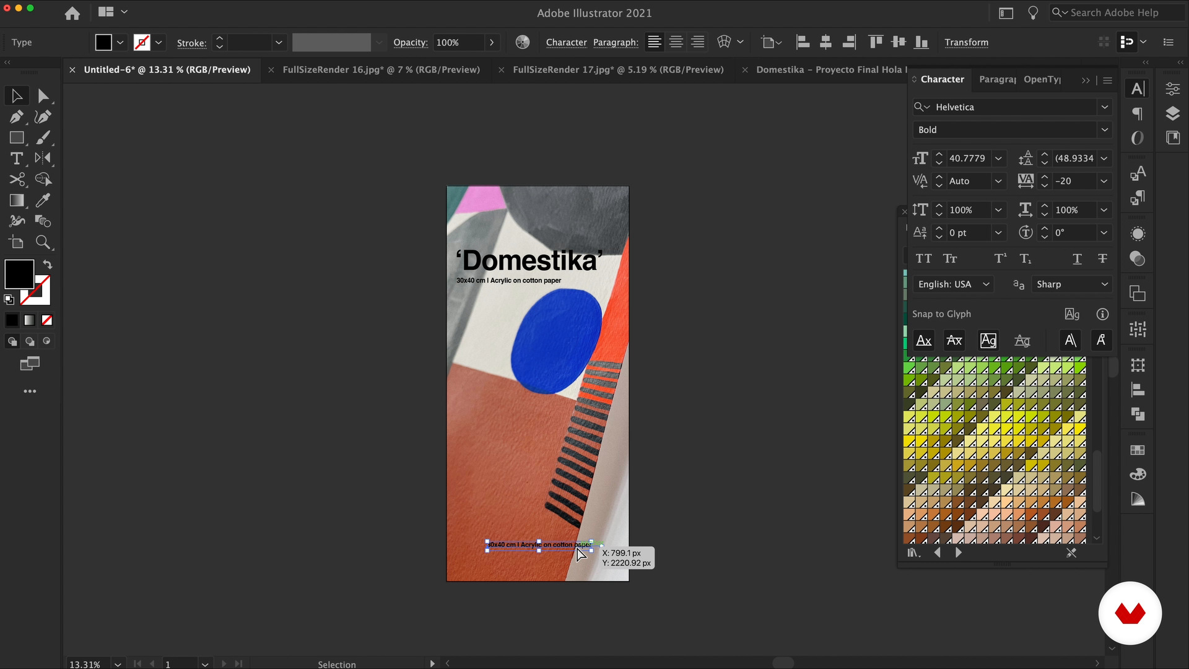
Task: Click the Paragraph link in control bar
Action: [x=616, y=43]
